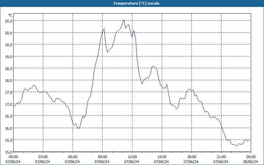Select the 16,5 temperature axis label
Screen dimensions: 264x165
(9, 116)
